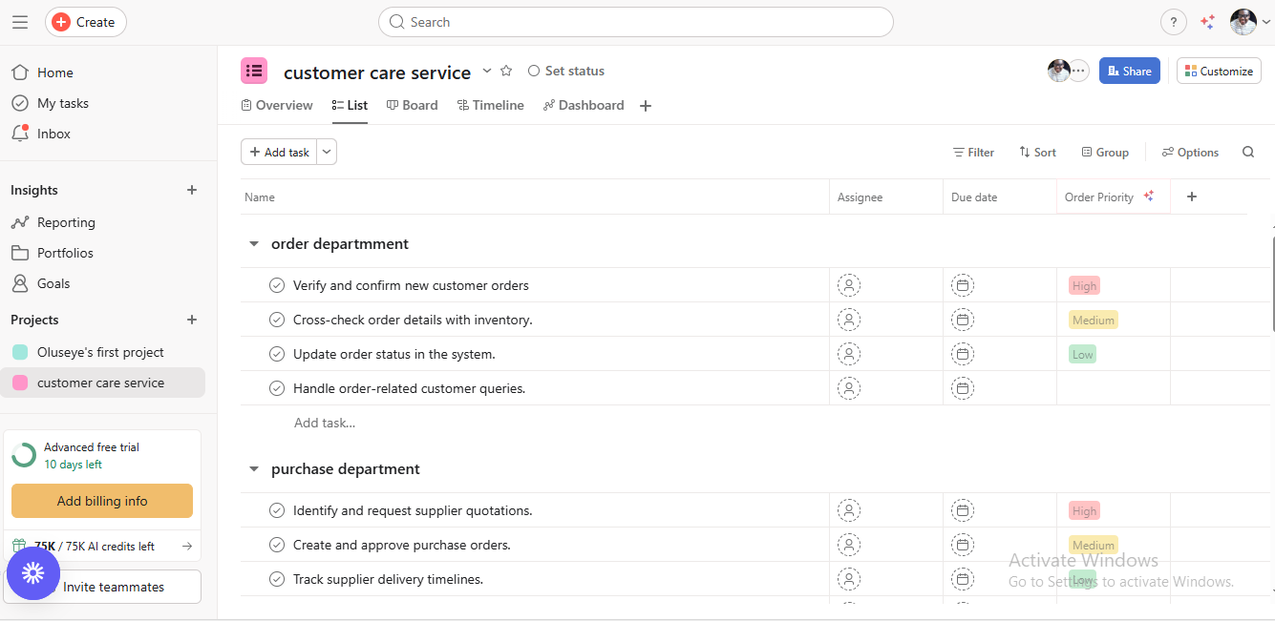
Task: Star the customer care service project
Action: click(506, 71)
